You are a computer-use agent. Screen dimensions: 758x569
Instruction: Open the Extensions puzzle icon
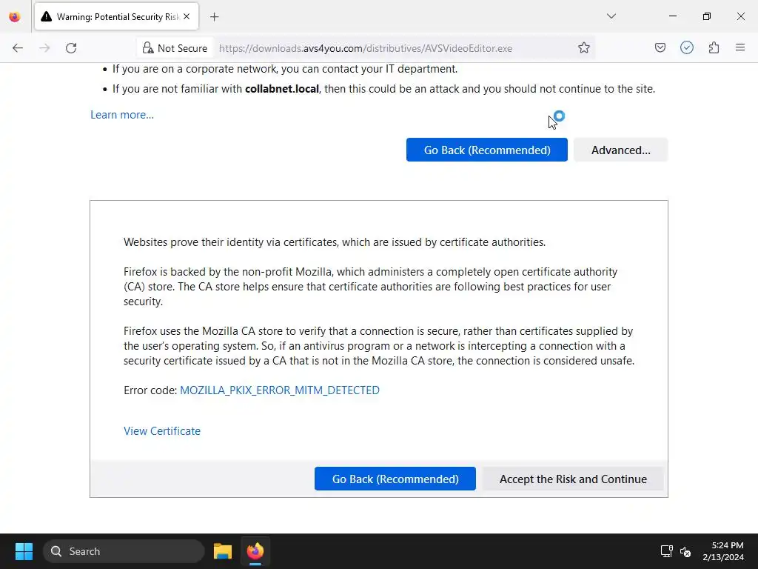pyautogui.click(x=714, y=47)
